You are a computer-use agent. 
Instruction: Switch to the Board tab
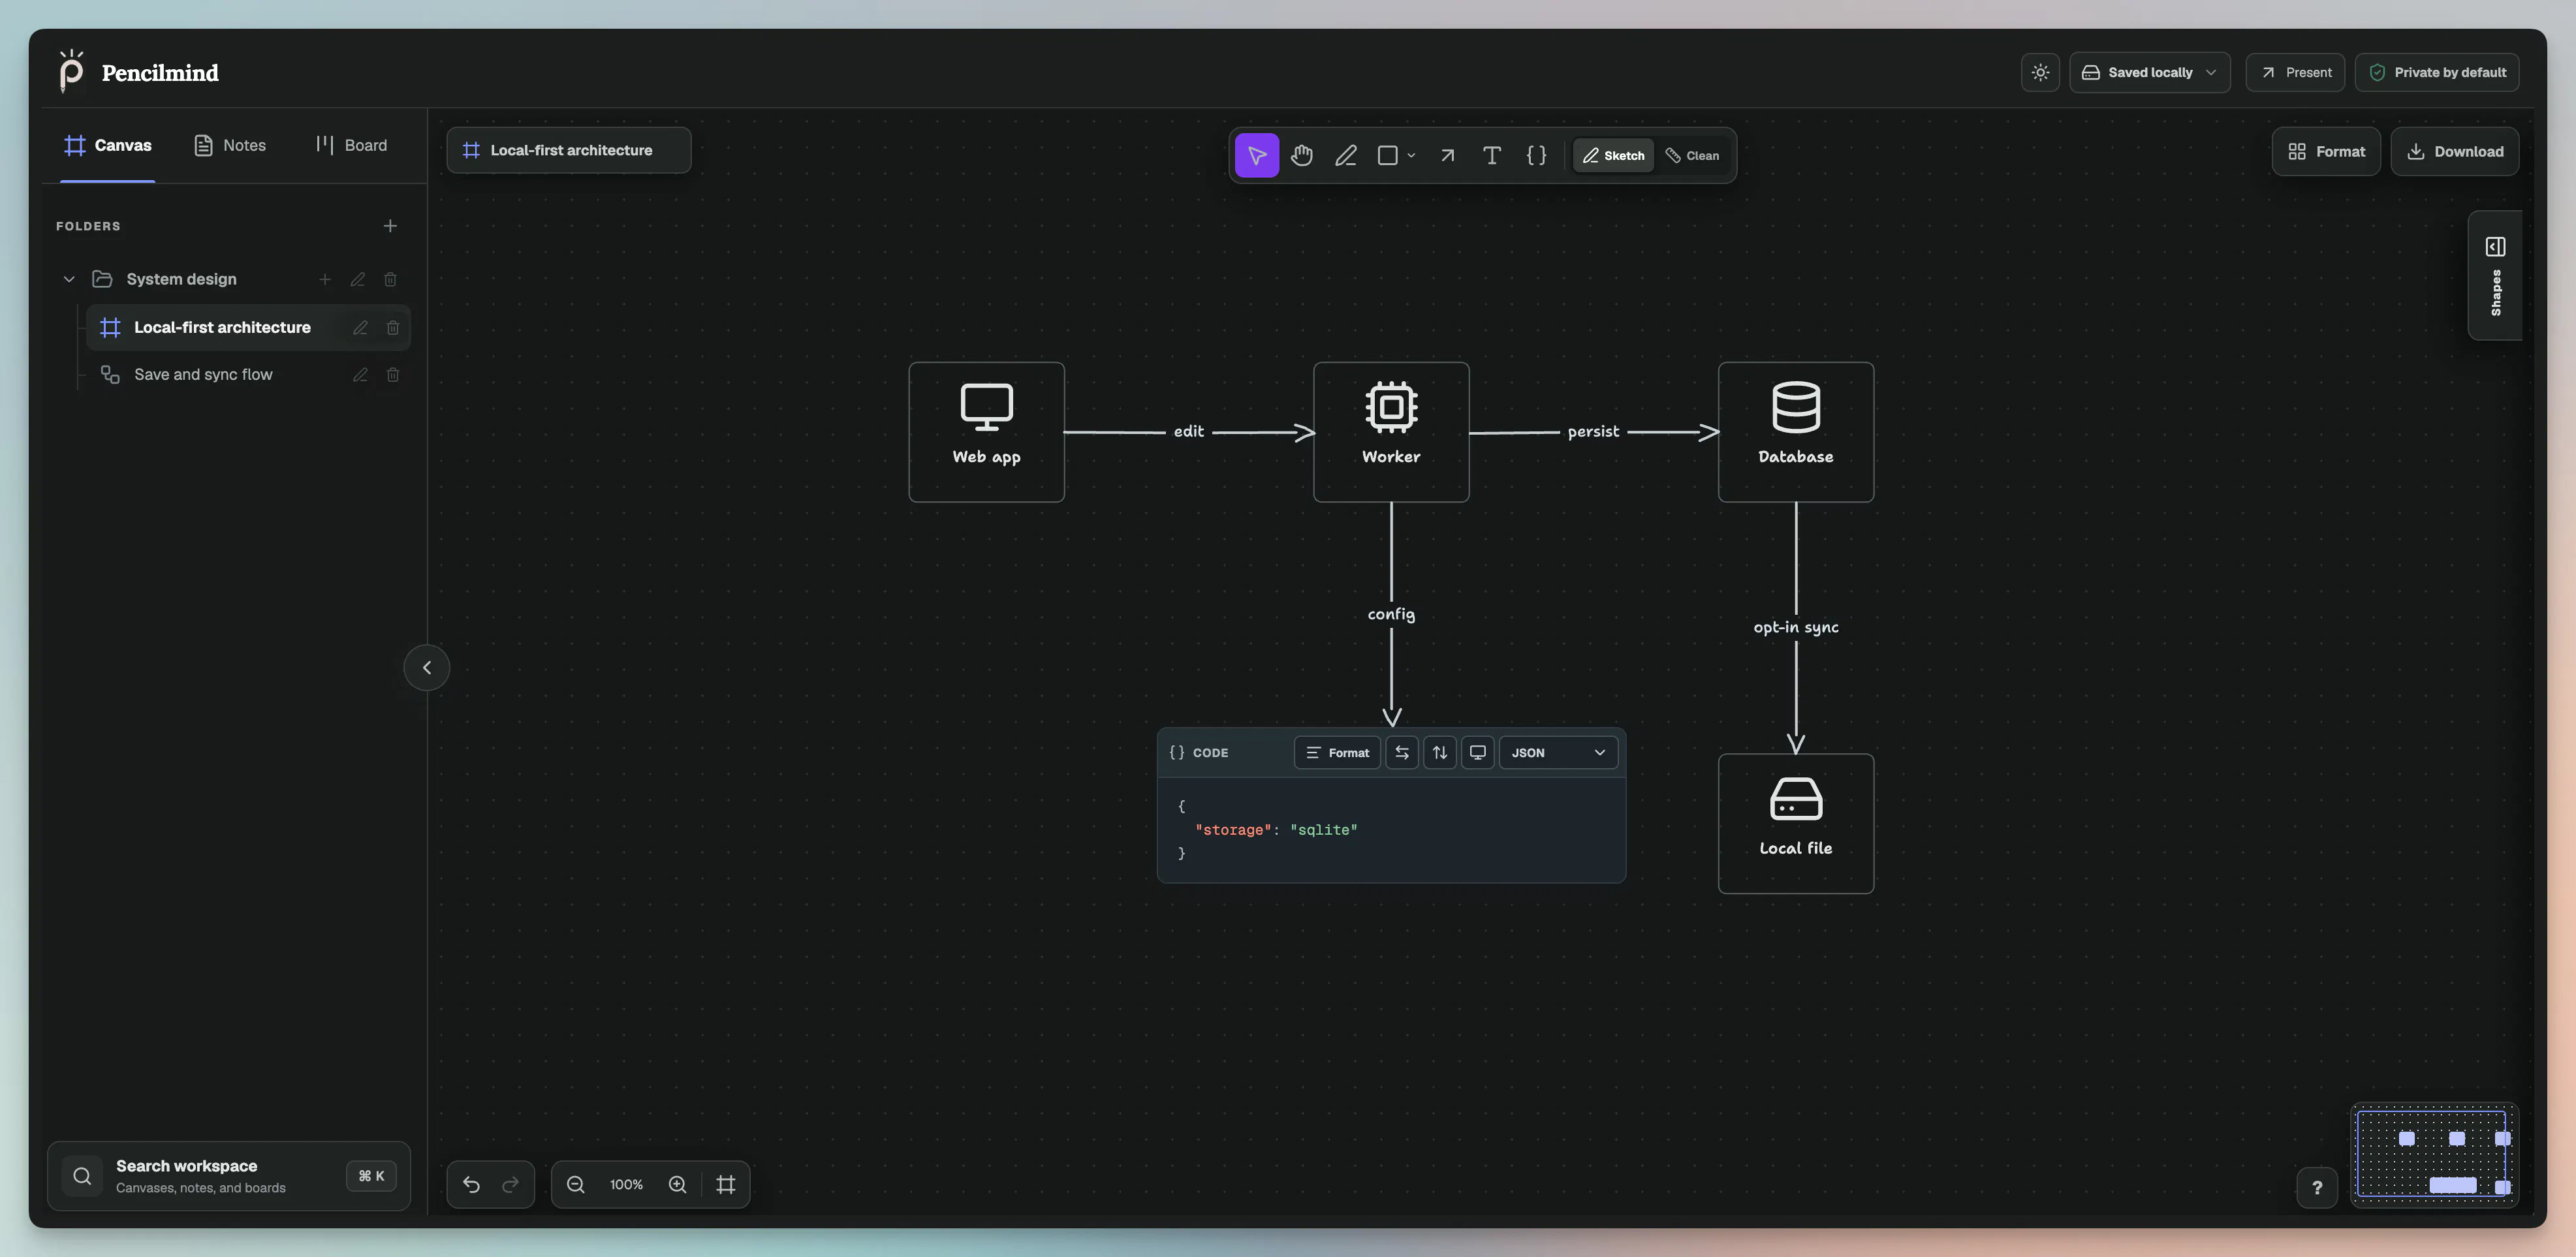(x=351, y=145)
